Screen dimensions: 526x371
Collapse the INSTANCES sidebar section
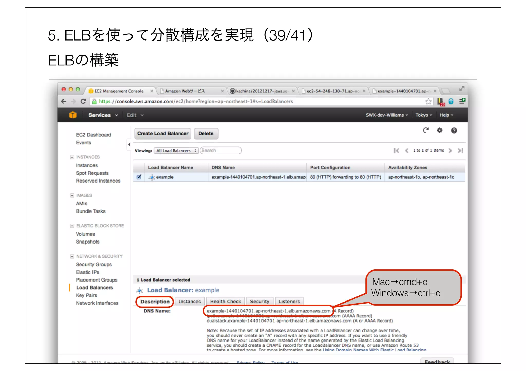(x=72, y=157)
